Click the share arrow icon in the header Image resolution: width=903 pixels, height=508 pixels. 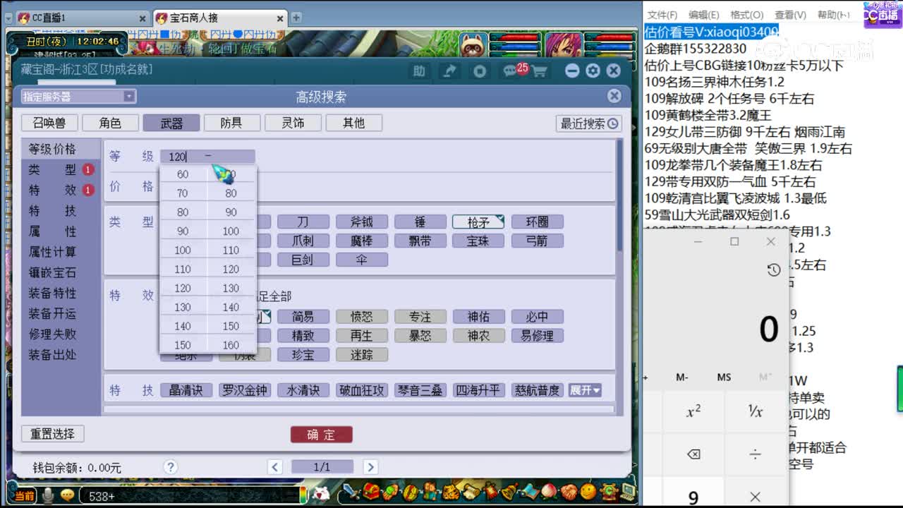(x=450, y=70)
